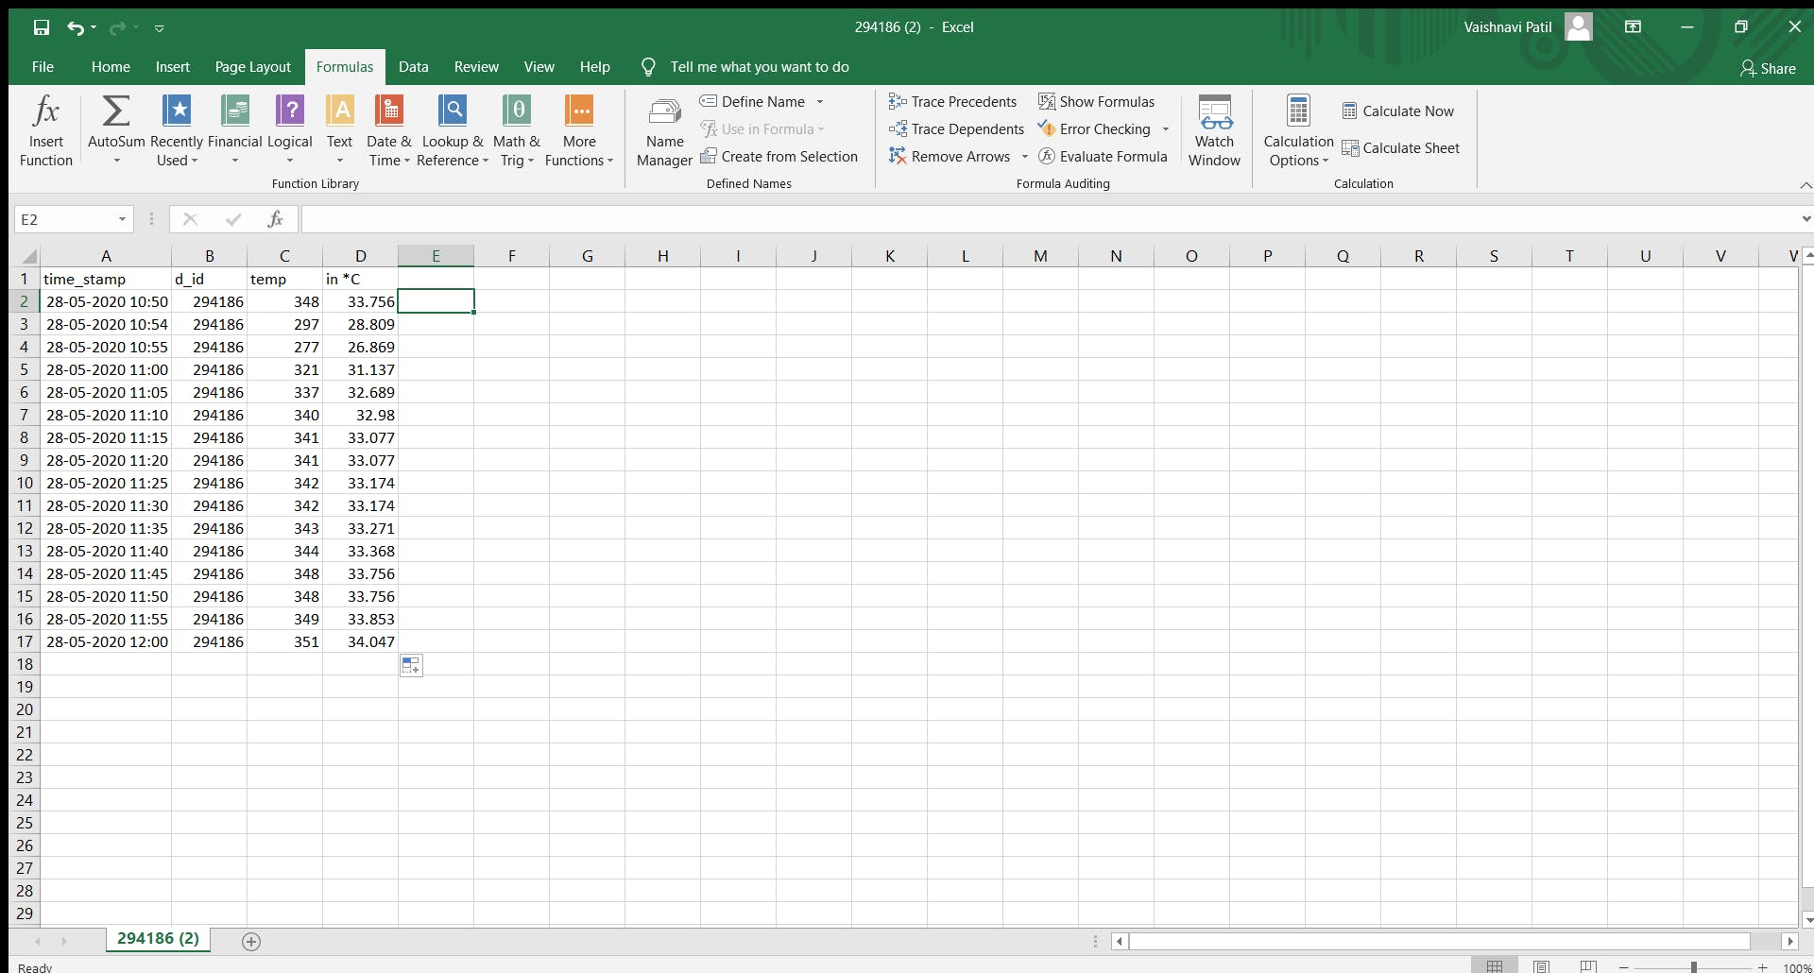This screenshot has height=973, width=1814.
Task: Open the Financial functions library
Action: [x=234, y=130]
